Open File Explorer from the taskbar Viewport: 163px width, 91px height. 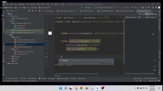click(x=76, y=88)
